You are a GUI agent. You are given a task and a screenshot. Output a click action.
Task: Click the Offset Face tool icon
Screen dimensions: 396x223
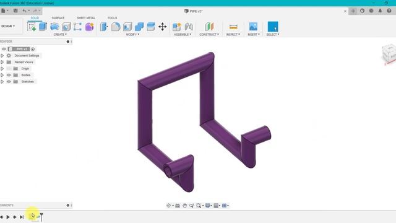[151, 27]
